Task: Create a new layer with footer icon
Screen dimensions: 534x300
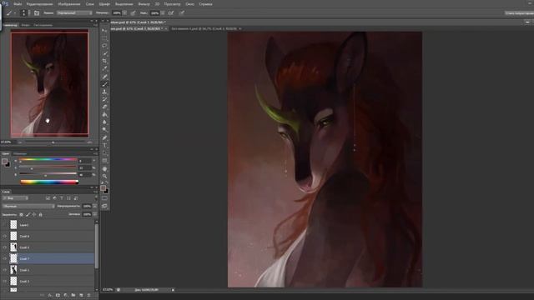Action: click(x=81, y=295)
